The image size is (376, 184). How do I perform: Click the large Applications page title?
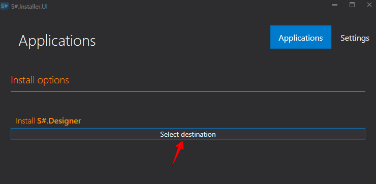[57, 41]
